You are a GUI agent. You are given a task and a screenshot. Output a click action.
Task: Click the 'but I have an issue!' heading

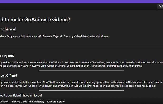(21, 96)
